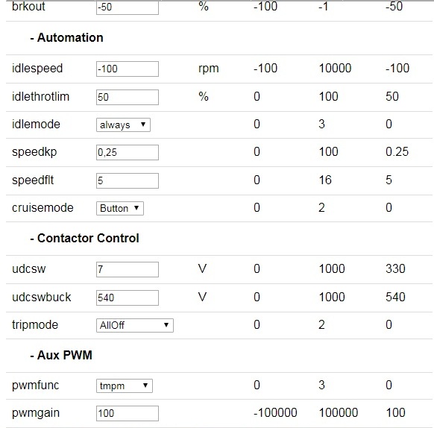
Task: Click the udcsw voltage input
Action: [128, 269]
